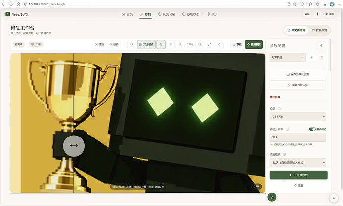Click the 279% zoom level in toolbar
This screenshot has height=206, width=343.
(x=190, y=44)
